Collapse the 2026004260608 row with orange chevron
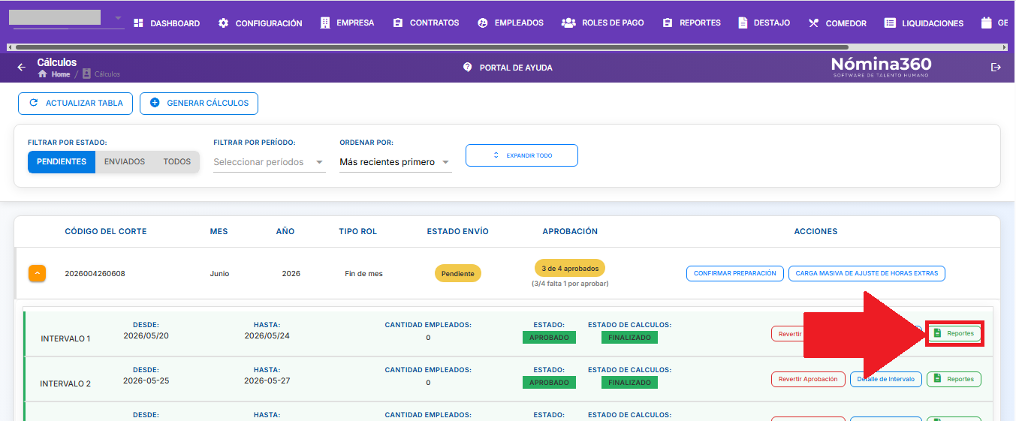This screenshot has width=1016, height=421. click(38, 273)
